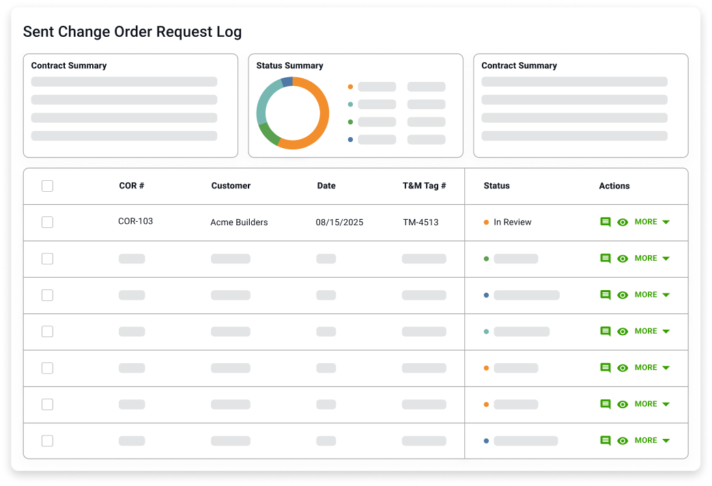Viewport: 712px width, 486px height.
Task: Click the T&M Tag # column header
Action: click(425, 185)
